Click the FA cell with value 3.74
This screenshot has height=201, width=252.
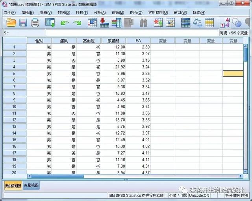[x=138, y=107]
